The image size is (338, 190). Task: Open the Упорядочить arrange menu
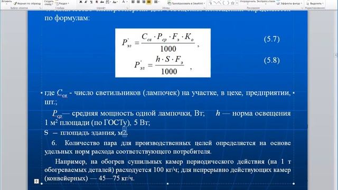point(247,2)
